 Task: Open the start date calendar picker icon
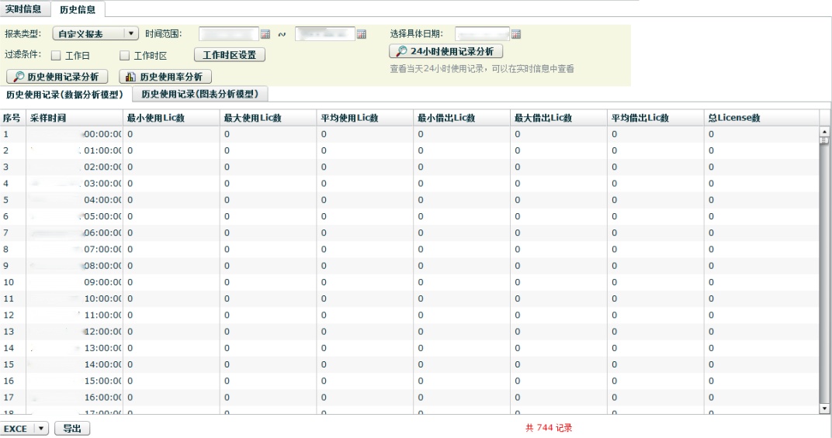point(265,34)
